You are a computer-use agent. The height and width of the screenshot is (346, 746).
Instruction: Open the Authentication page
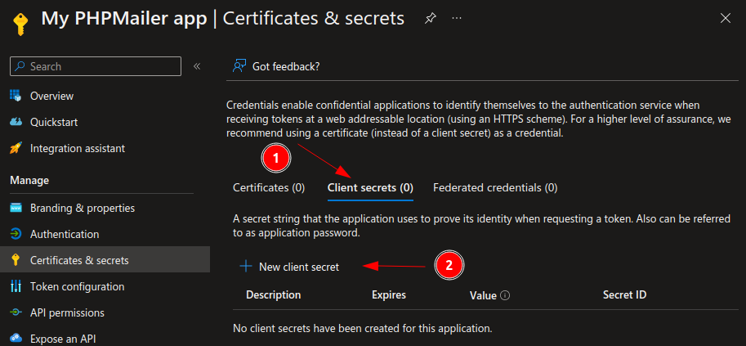coord(65,234)
